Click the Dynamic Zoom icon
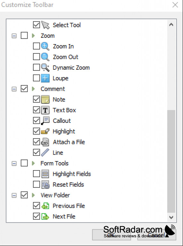This screenshot has height=246, width=183. click(45, 68)
